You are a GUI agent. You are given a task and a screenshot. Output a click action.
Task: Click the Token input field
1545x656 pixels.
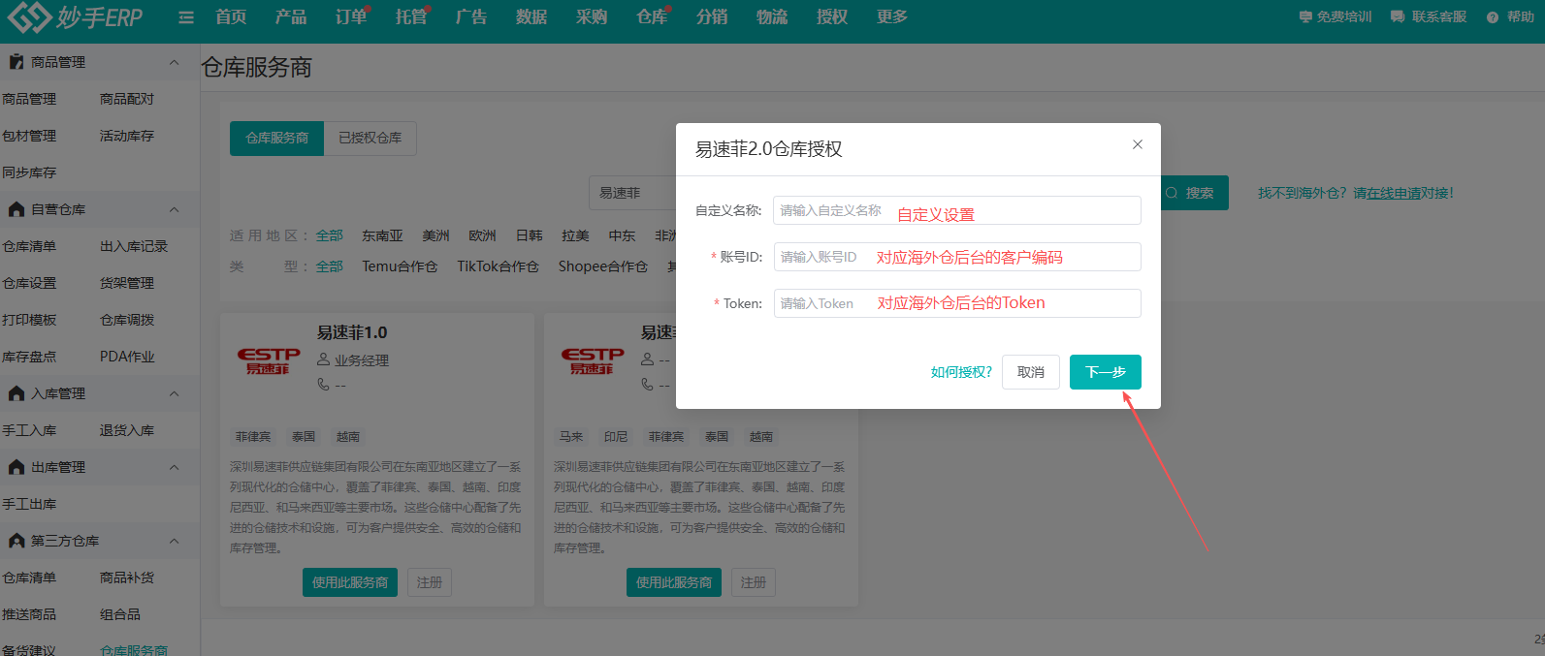point(957,303)
